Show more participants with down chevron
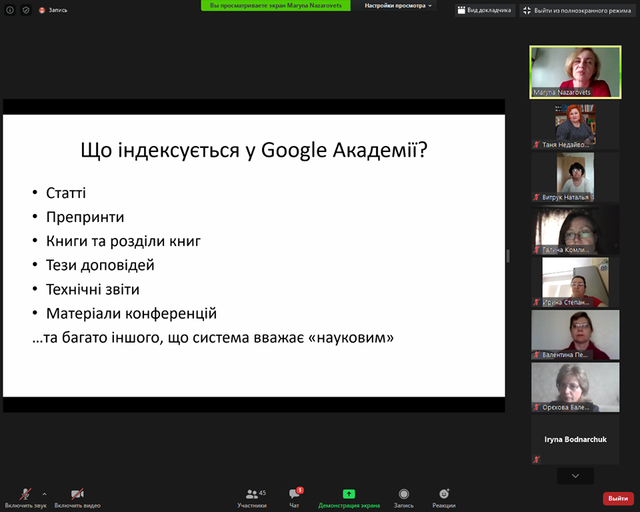The height and width of the screenshot is (512, 640). coord(575,476)
